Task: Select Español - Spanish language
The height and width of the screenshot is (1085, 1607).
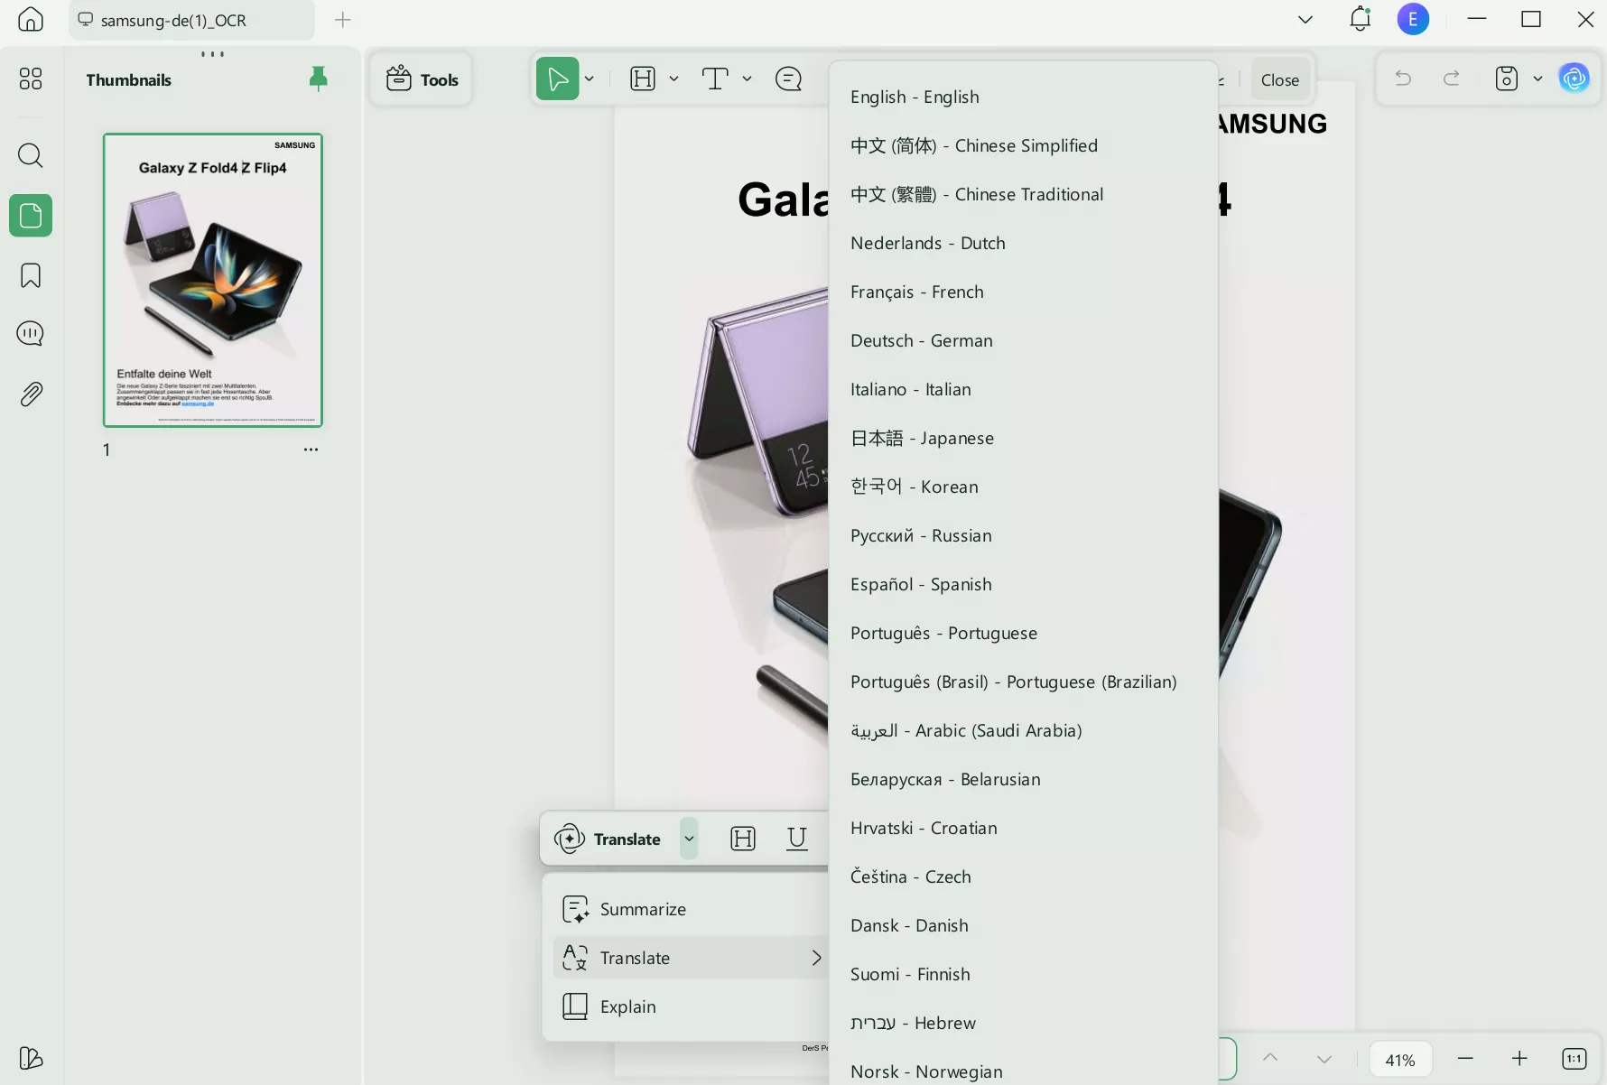Action: [x=1023, y=584]
